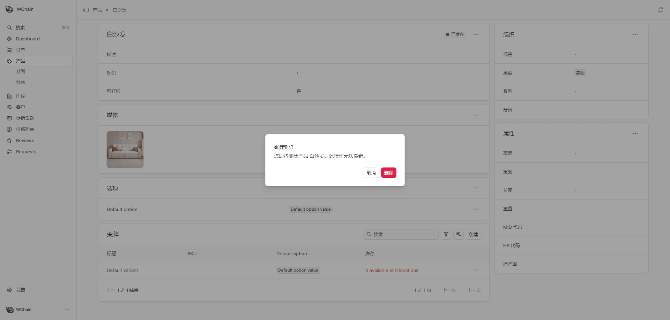Open Dashboard from the sidebar

pos(28,39)
